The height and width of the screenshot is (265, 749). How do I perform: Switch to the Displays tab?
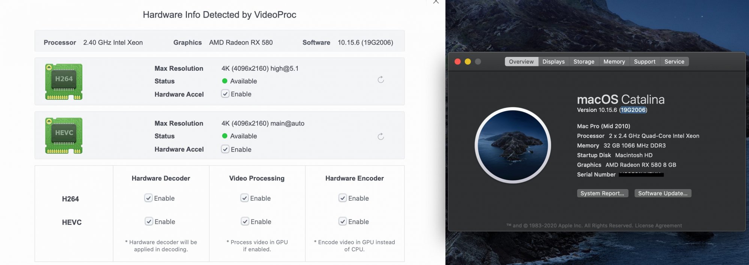(x=554, y=61)
